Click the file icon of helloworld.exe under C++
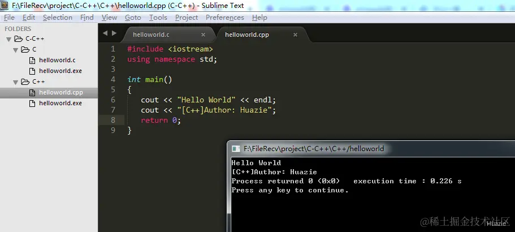Viewport: 515px width, 232px height. pyautogui.click(x=32, y=103)
